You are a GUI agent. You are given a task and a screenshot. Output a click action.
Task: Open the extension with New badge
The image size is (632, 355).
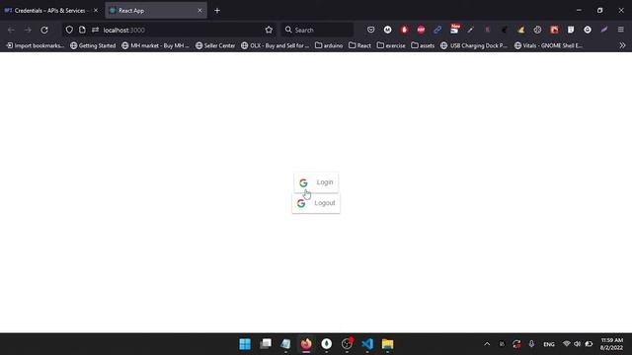454,29
